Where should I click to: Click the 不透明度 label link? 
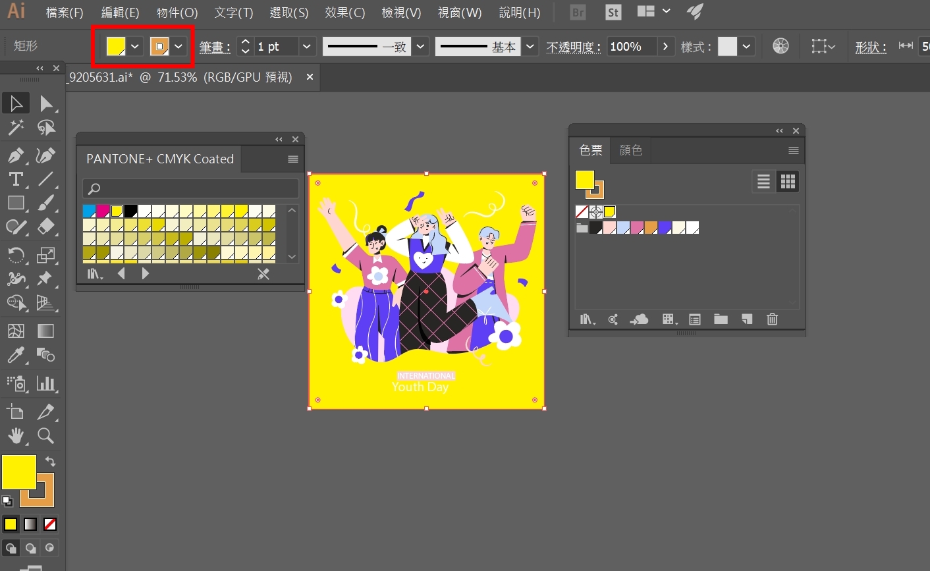573,47
